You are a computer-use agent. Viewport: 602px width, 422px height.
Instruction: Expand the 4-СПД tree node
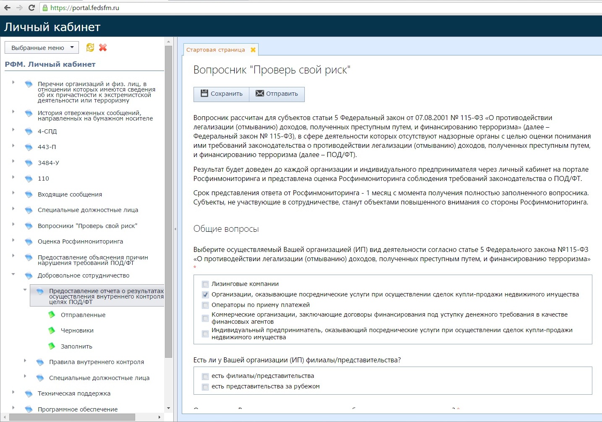pyautogui.click(x=13, y=130)
